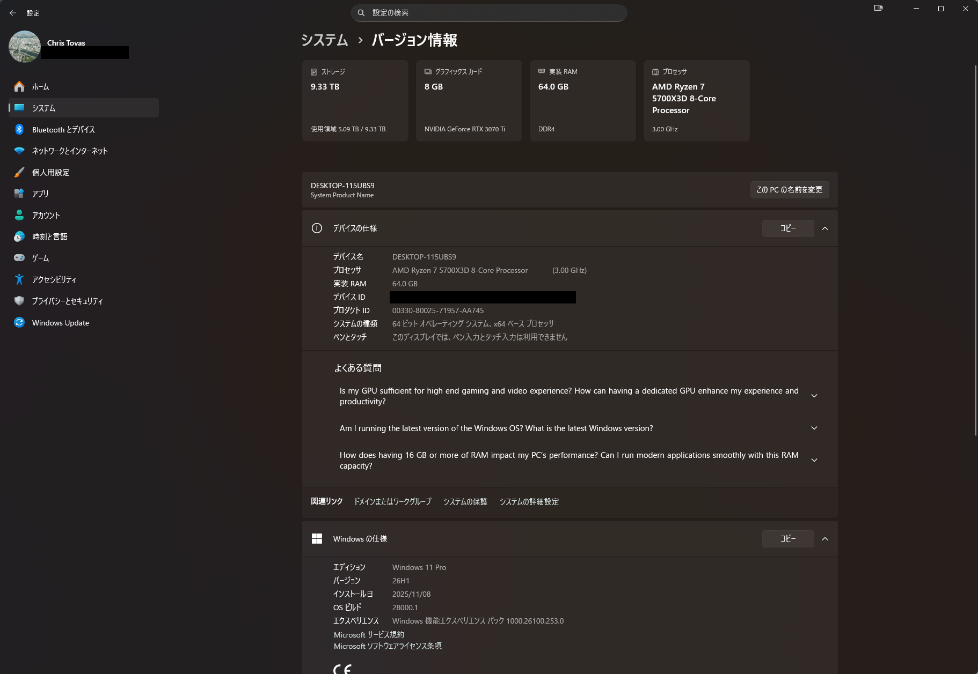
Task: Expand the 16 GB RAM FAQ question
Action: click(x=814, y=461)
